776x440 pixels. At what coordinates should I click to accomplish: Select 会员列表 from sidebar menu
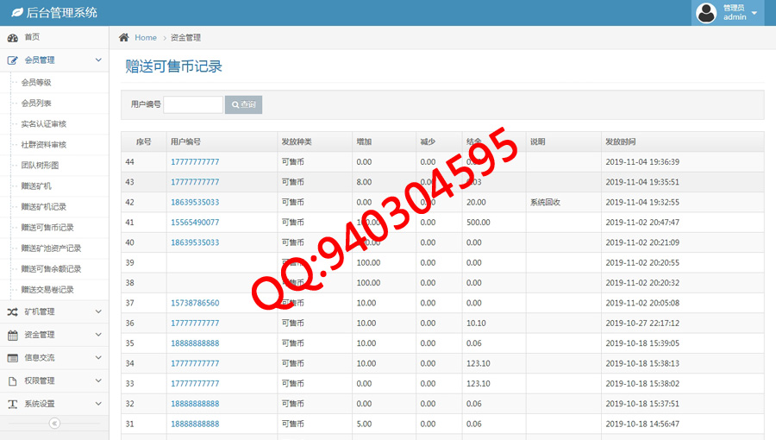pos(36,103)
